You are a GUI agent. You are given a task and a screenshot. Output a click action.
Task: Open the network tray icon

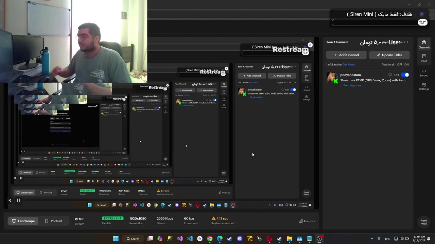pyautogui.click(x=396, y=239)
